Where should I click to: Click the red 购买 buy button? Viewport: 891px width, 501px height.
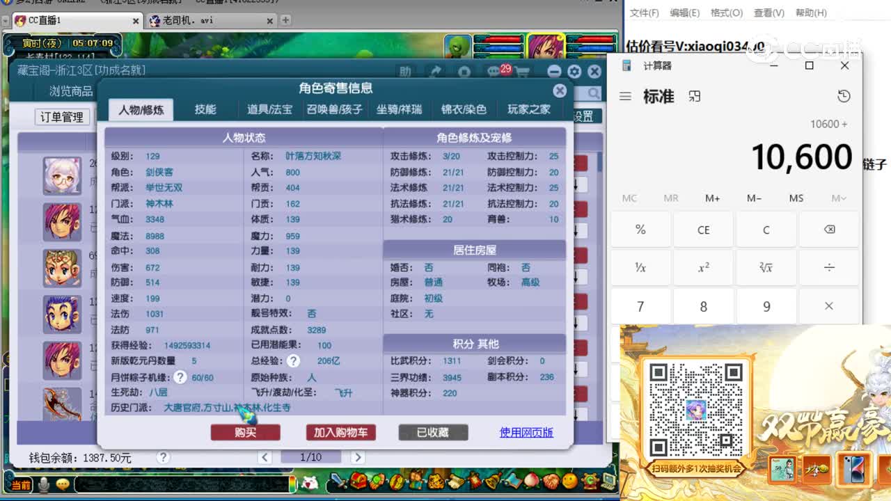coord(246,433)
